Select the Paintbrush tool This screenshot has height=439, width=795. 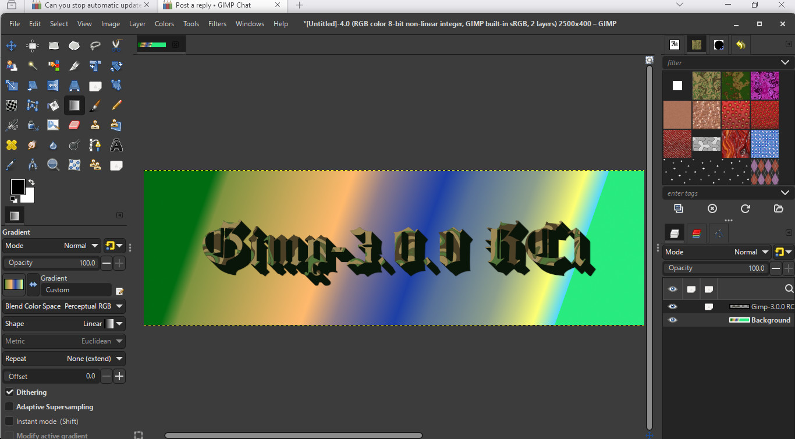coord(95,105)
